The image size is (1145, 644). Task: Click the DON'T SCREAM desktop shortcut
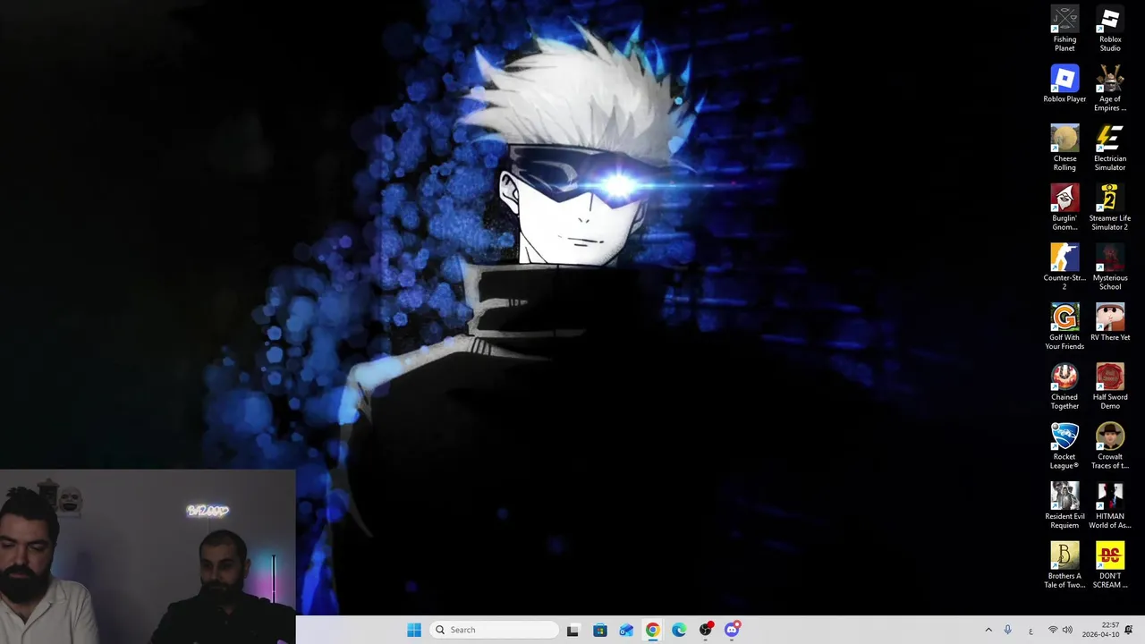[x=1110, y=565]
